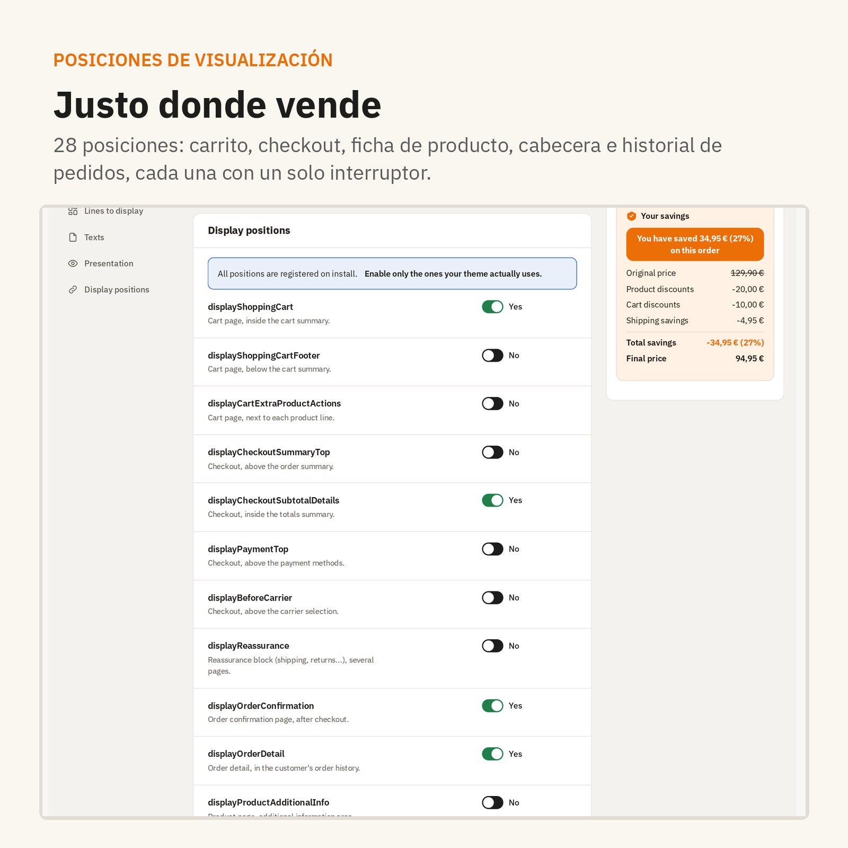Screen dimensions: 848x848
Task: Enable the displayReassurance toggle
Action: tap(492, 646)
